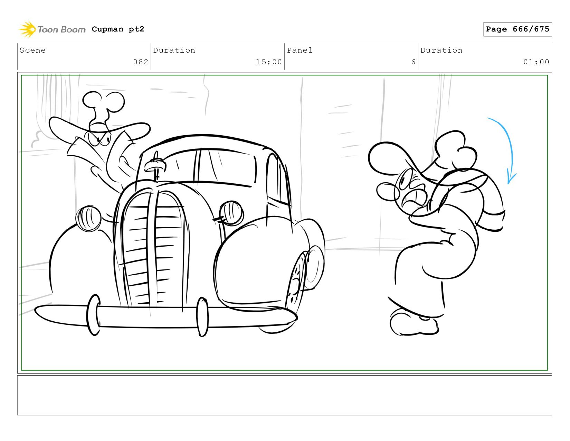Click the car's right round headlight
Image resolution: width=570 pixels, height=441 pixels.
click(x=231, y=212)
